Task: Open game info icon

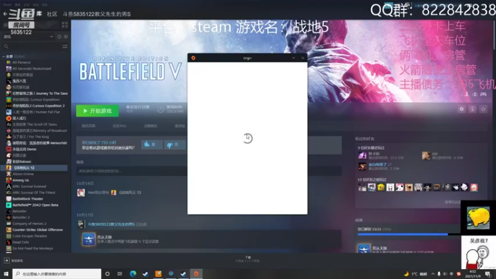Action: pyautogui.click(x=472, y=109)
